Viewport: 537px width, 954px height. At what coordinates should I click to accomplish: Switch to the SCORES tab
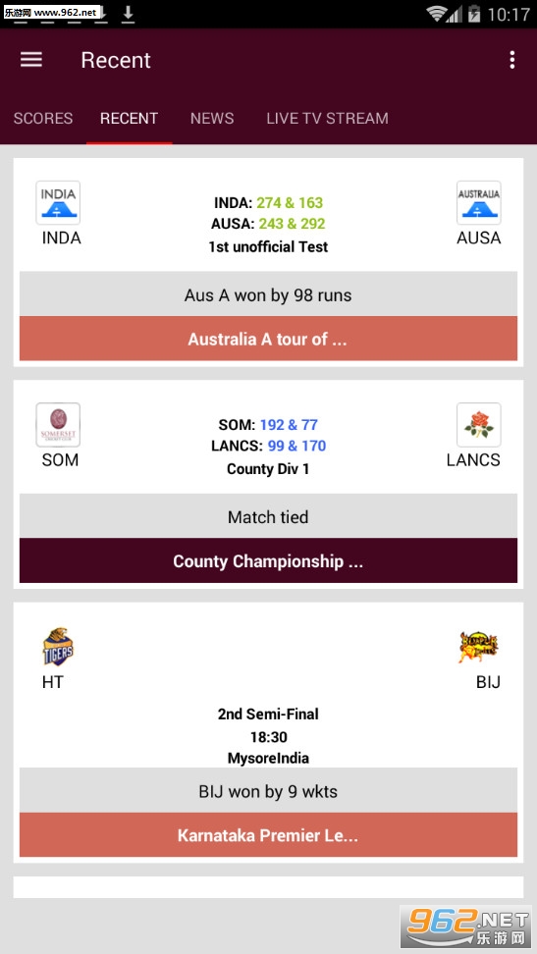tap(43, 118)
